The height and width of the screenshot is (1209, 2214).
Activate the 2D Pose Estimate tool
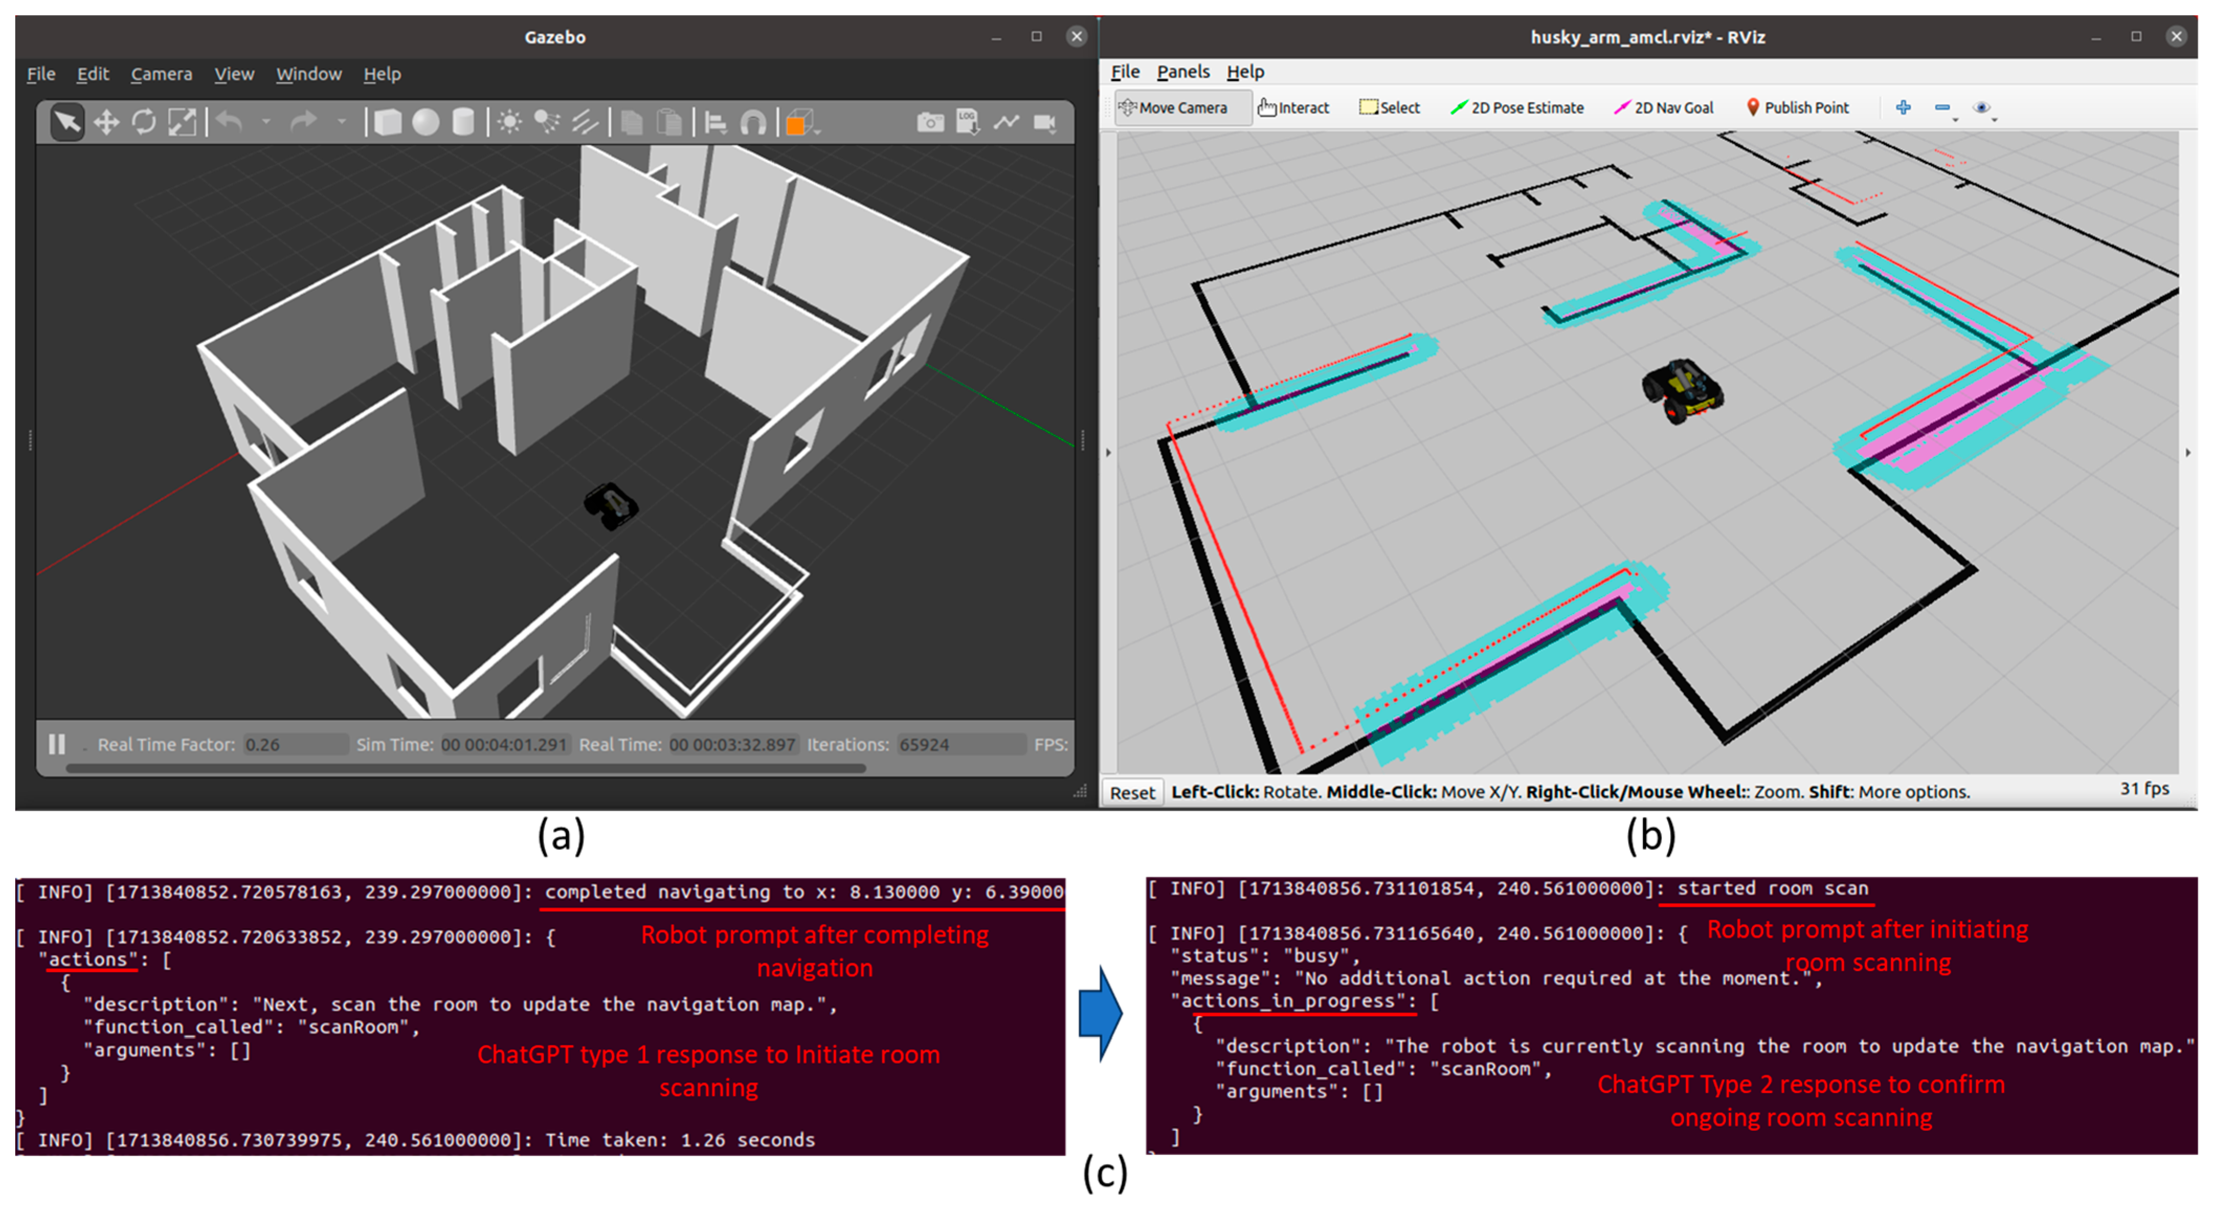pyautogui.click(x=1517, y=107)
